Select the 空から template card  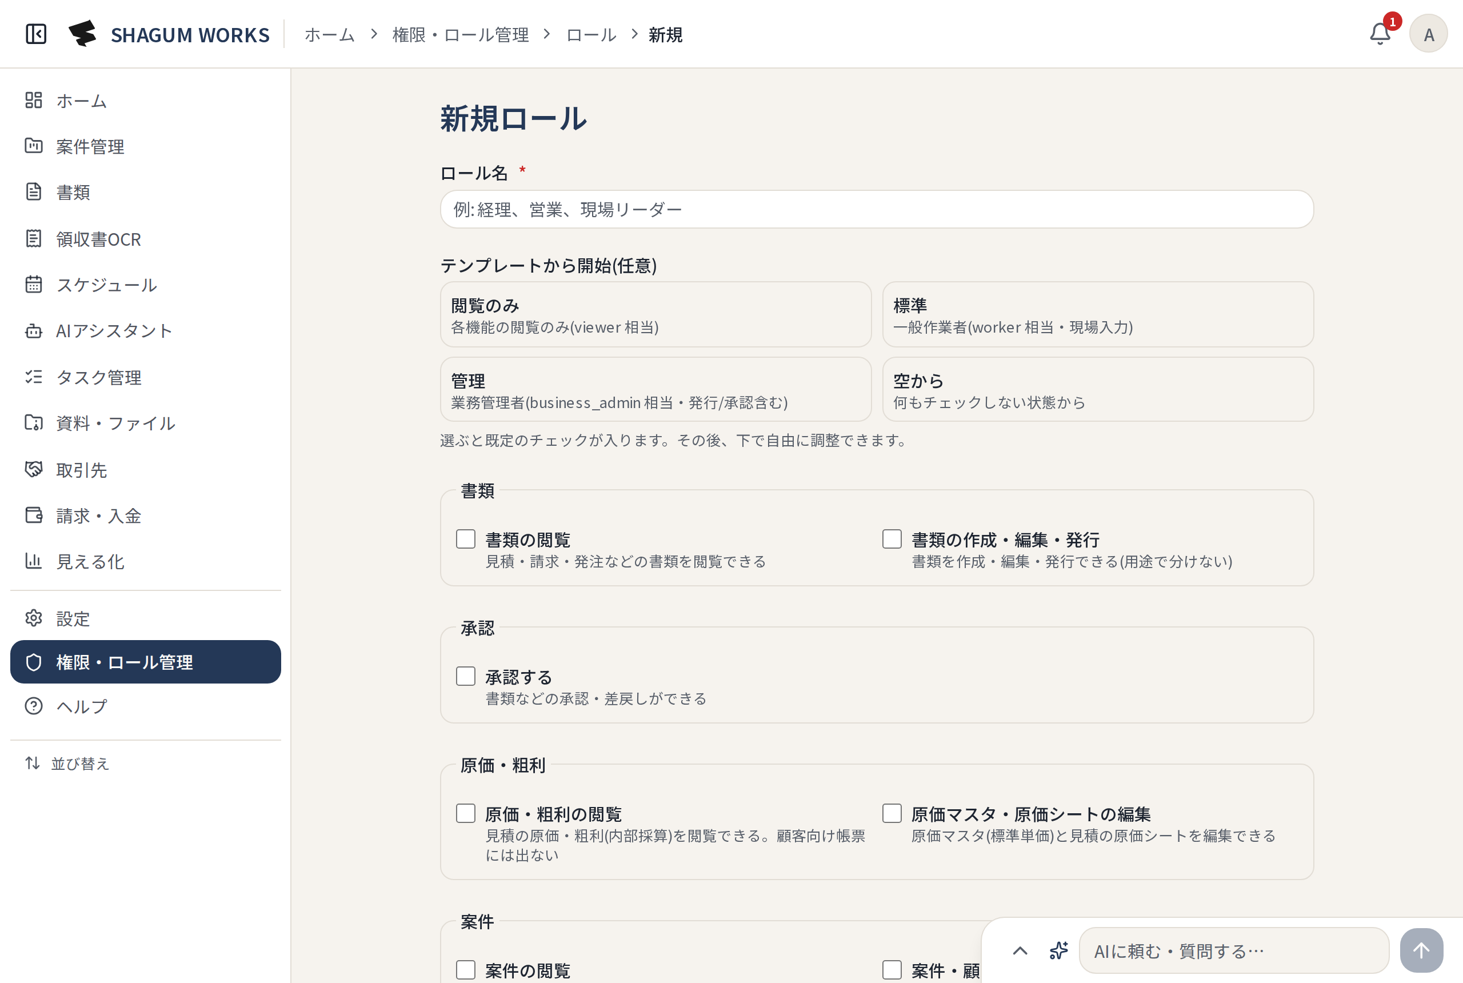point(1098,389)
